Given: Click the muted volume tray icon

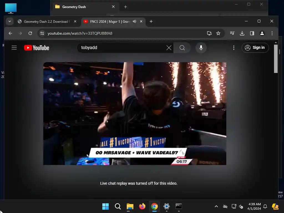Looking at the screenshot, I should click(241, 206).
